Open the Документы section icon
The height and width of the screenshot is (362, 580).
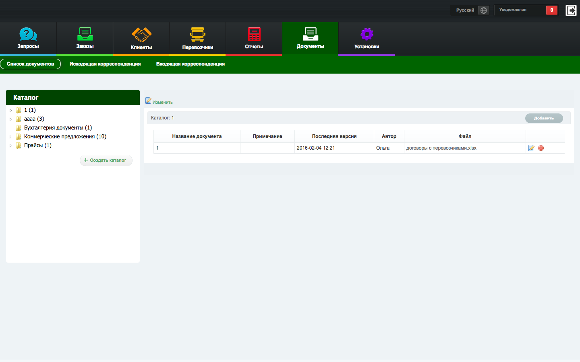click(x=311, y=34)
